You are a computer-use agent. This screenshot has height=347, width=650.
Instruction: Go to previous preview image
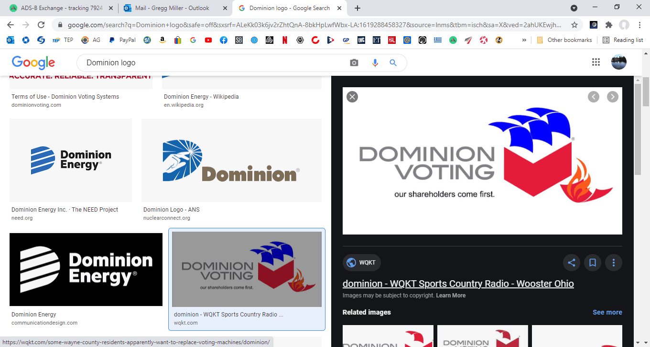click(x=593, y=97)
